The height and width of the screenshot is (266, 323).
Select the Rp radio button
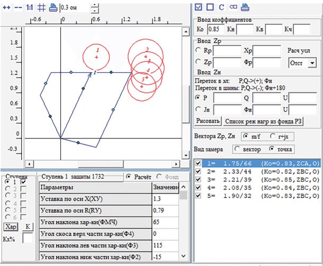(198, 50)
